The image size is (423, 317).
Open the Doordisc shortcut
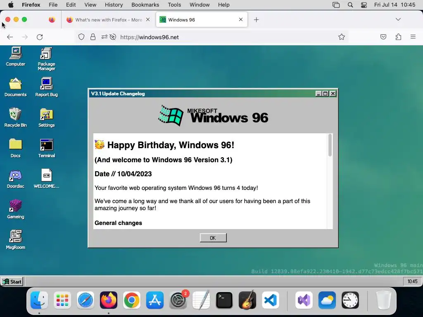(x=16, y=179)
